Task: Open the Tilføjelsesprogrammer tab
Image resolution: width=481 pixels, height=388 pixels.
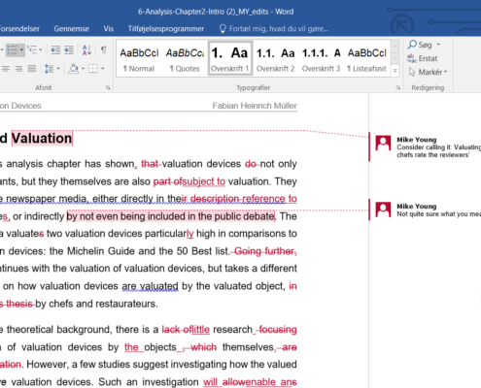Action: [166, 29]
